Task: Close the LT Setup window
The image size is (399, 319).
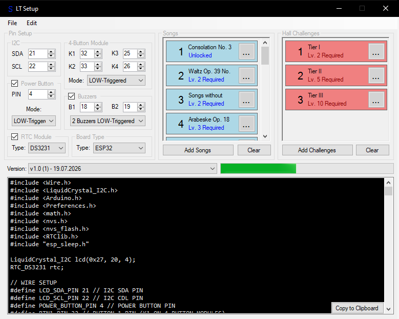Action: pos(386,8)
